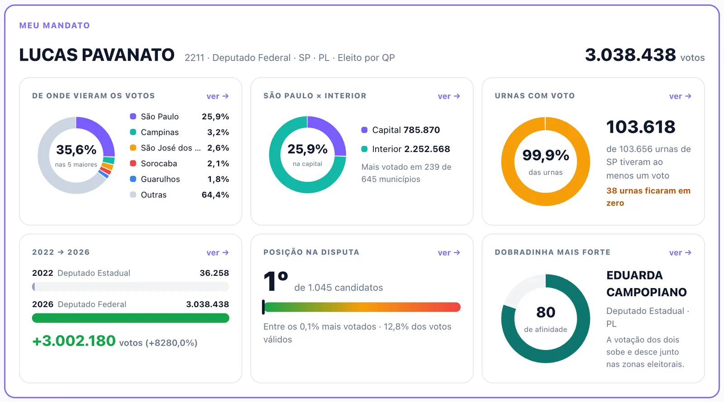
Task: Click the name LUCAS PAVANATO
Action: click(97, 55)
